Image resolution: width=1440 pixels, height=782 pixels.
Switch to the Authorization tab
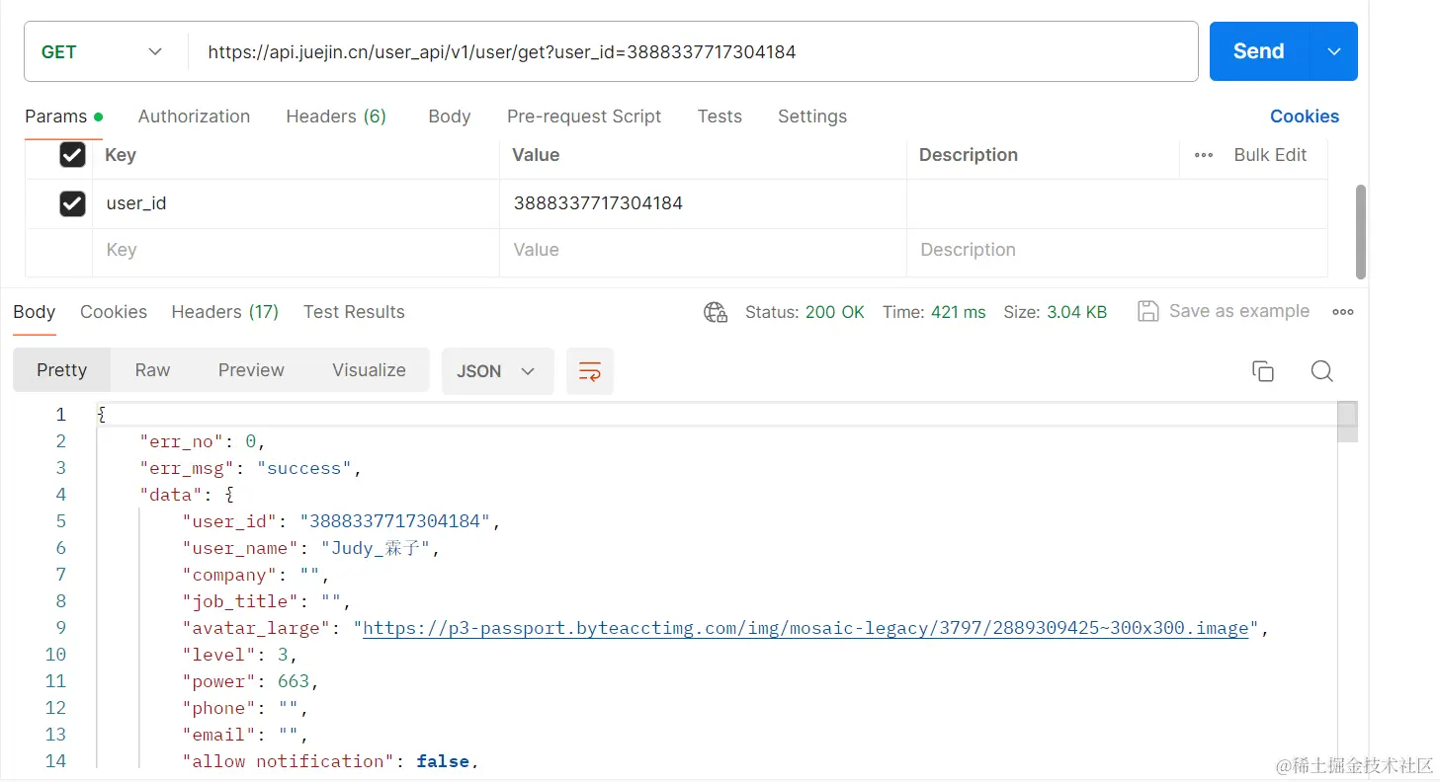coord(194,117)
